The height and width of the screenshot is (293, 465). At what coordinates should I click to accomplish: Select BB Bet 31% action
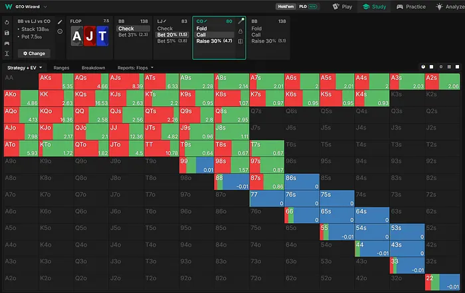pyautogui.click(x=133, y=35)
